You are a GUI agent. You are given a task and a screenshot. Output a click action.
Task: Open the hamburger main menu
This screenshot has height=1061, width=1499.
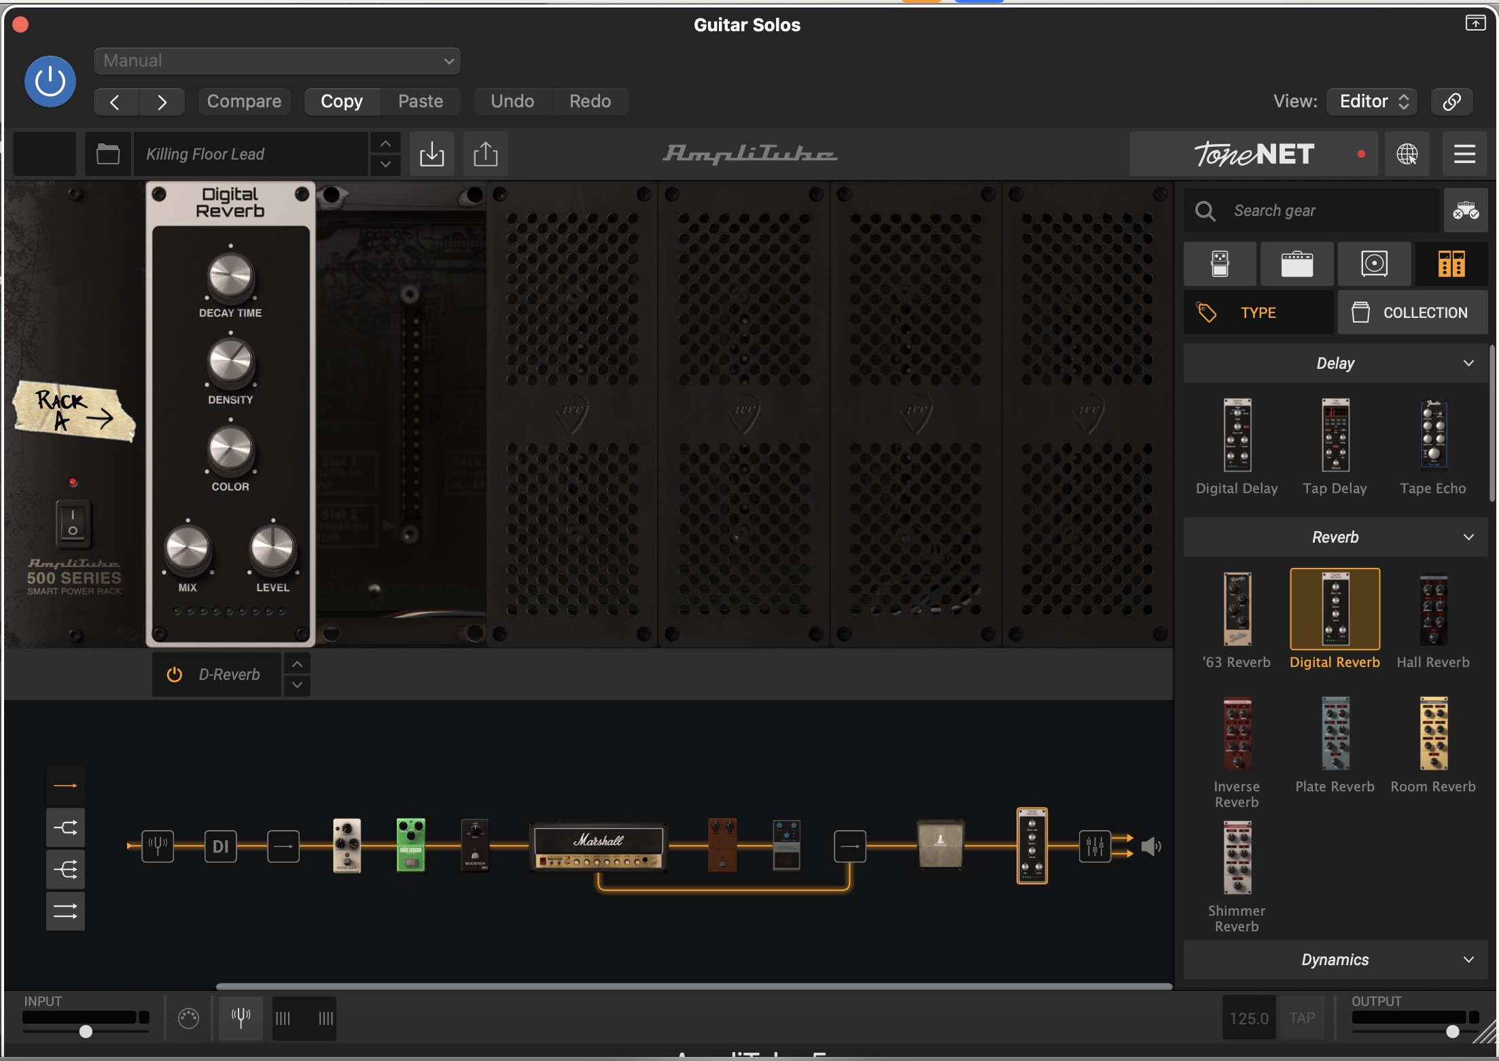pos(1464,154)
